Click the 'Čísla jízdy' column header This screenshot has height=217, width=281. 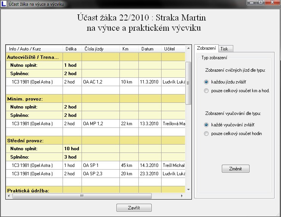point(100,49)
